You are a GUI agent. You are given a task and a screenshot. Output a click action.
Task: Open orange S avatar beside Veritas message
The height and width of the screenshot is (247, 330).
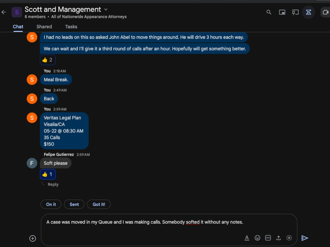point(32,118)
